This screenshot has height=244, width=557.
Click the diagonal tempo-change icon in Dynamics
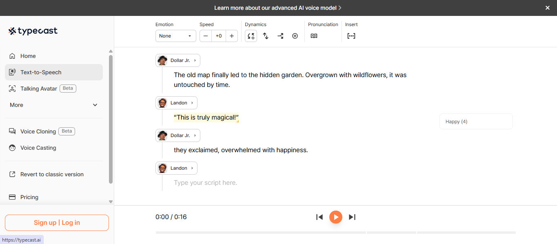click(280, 36)
